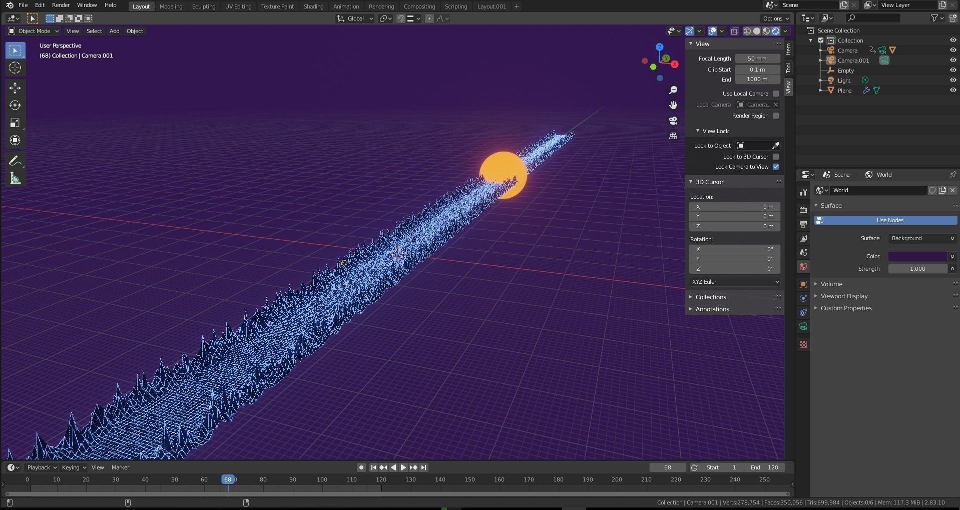This screenshot has height=510, width=960.
Task: Hide the Light object in the outliner
Action: pos(953,80)
